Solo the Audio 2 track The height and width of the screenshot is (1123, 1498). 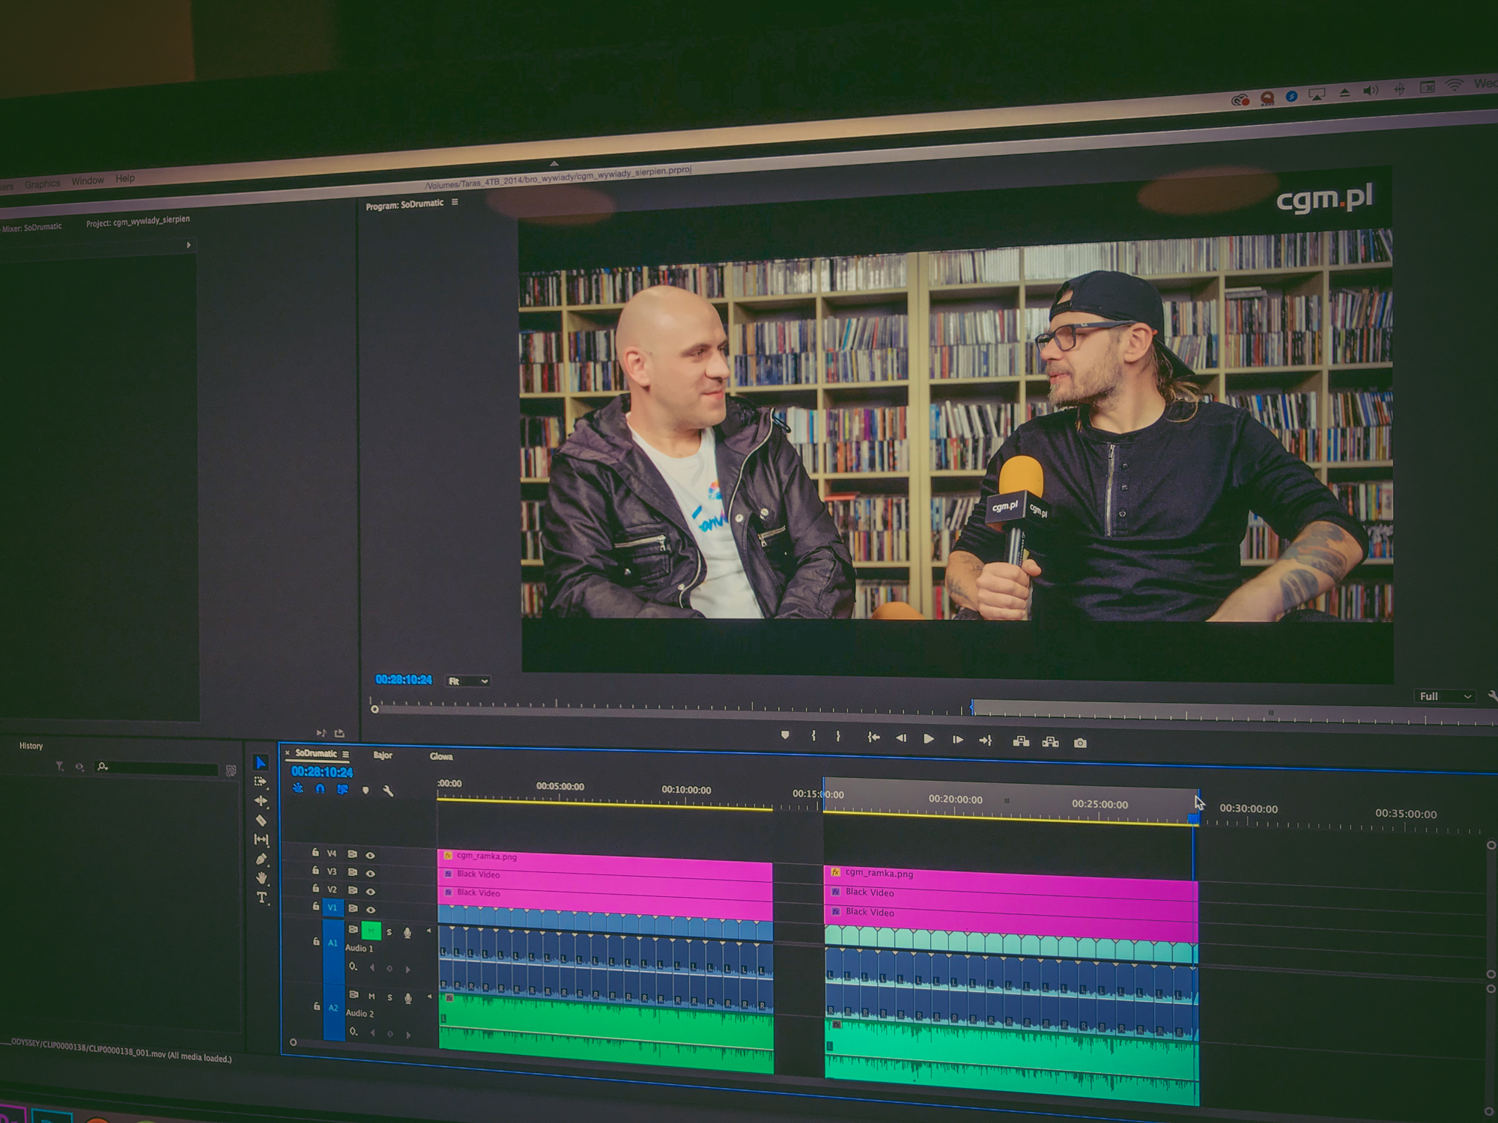pos(389,997)
